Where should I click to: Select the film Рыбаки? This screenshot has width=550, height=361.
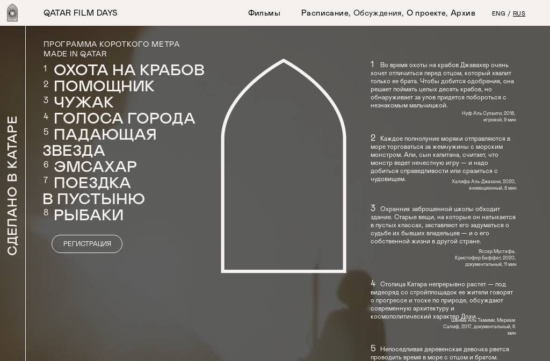click(x=89, y=215)
